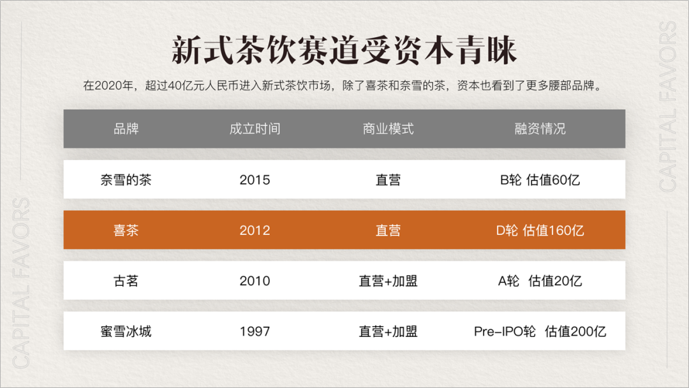Click the 喜茶 brand cell

click(126, 230)
